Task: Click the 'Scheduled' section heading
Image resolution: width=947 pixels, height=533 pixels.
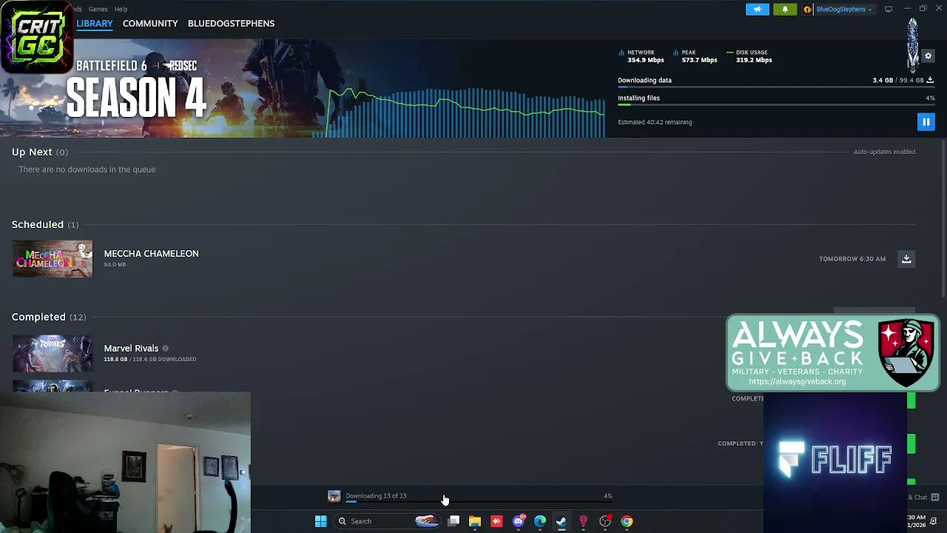Action: point(38,224)
